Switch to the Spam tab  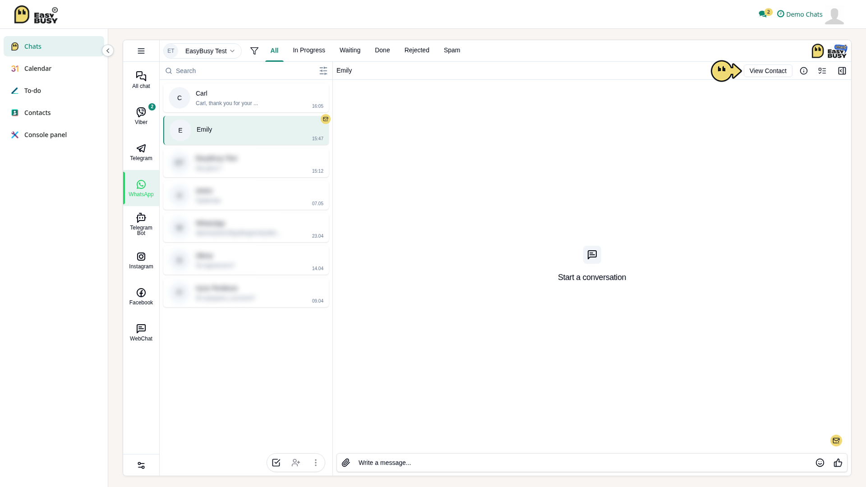[x=452, y=50]
